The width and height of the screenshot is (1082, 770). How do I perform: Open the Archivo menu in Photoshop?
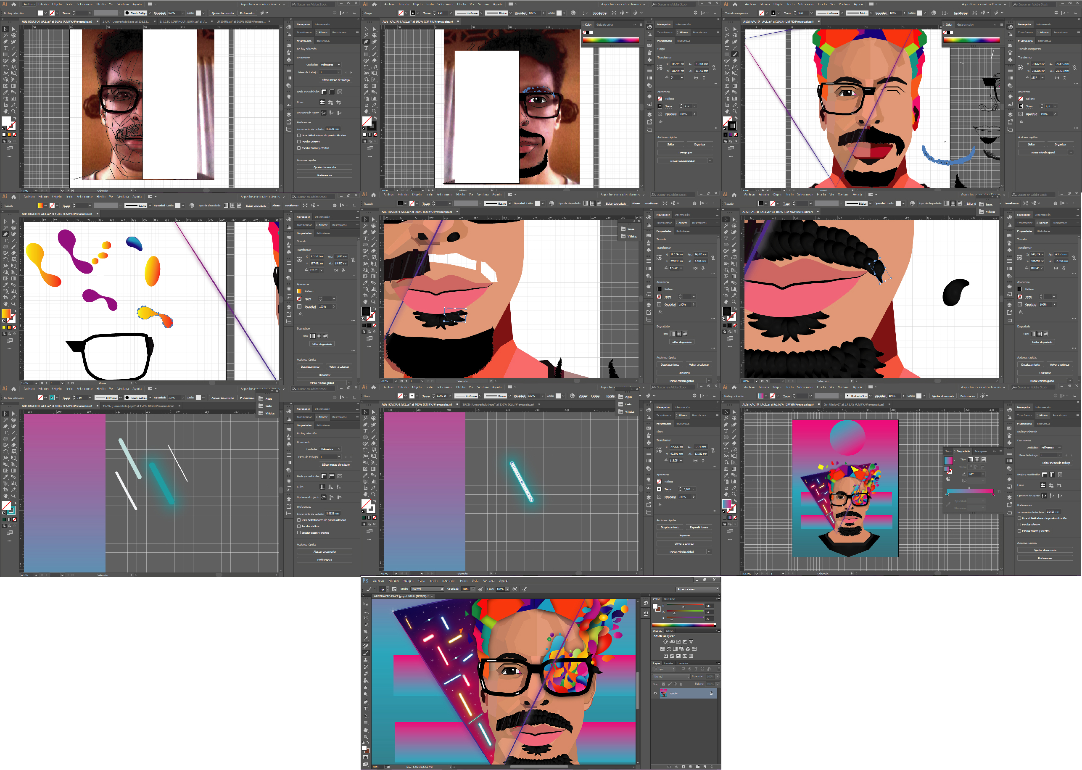pos(378,581)
